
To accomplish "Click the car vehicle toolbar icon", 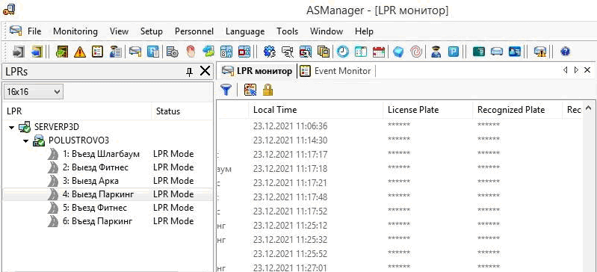I will tap(497, 52).
